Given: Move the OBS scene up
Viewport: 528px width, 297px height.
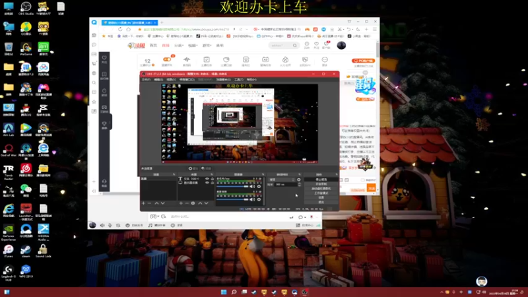Looking at the screenshot, I should [156, 203].
